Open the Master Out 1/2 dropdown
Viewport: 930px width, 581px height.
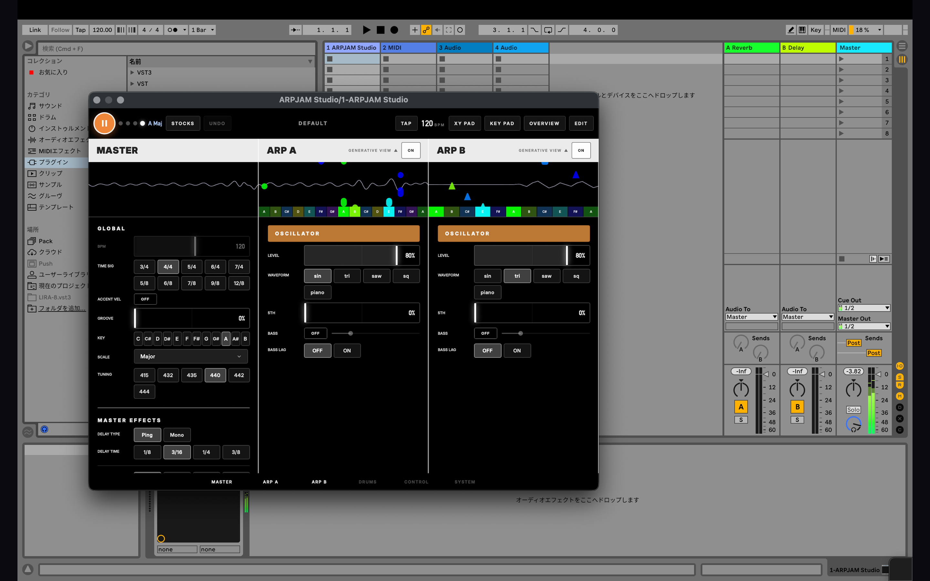pyautogui.click(x=864, y=326)
